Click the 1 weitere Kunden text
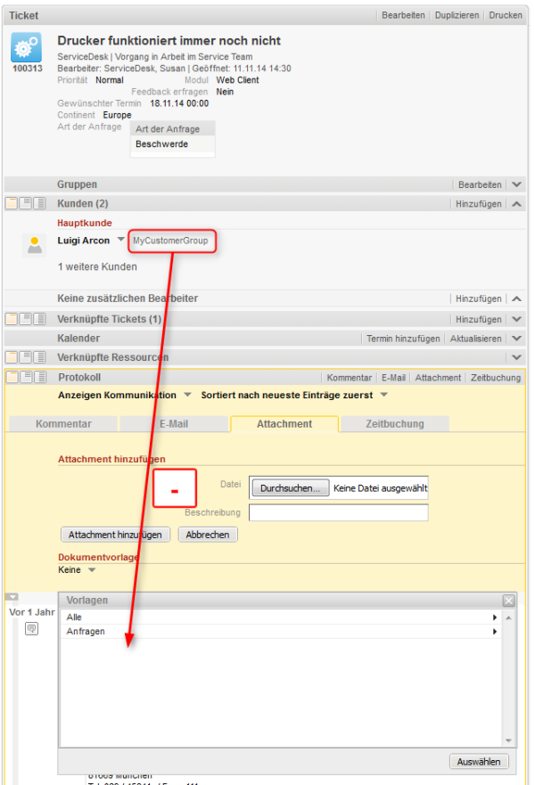 pos(97,266)
